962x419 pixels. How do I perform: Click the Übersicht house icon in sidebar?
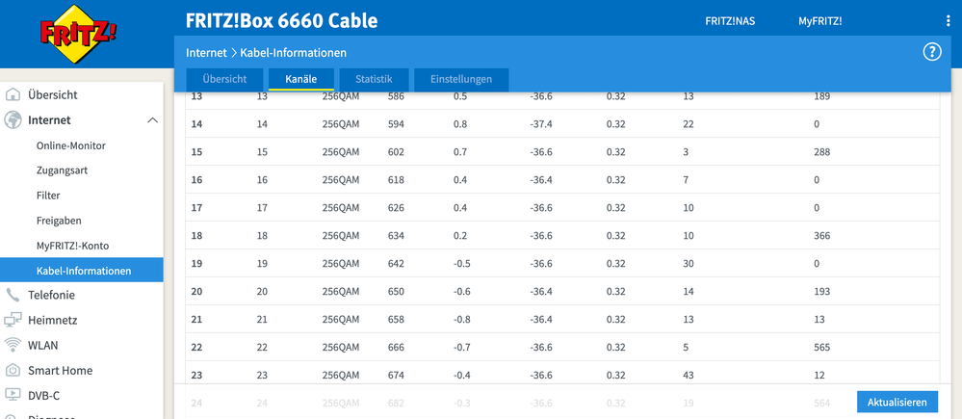pos(13,95)
